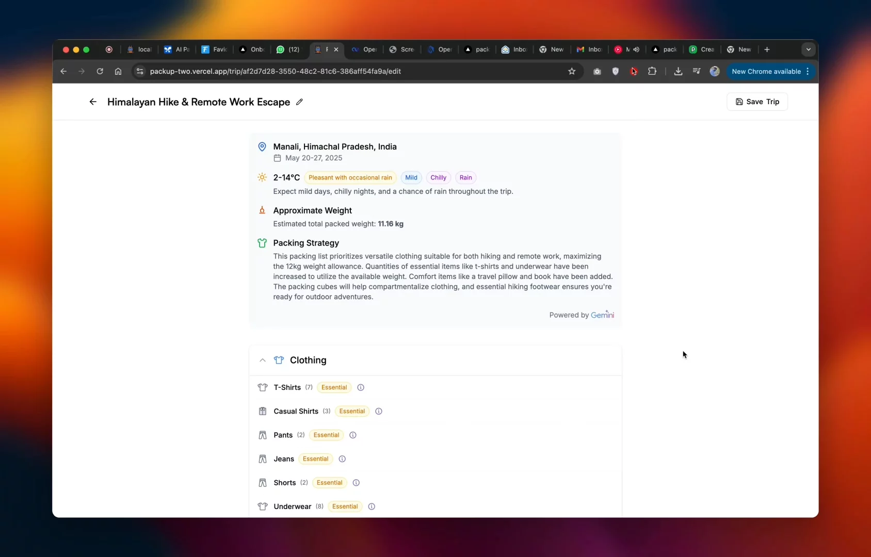Open the Chrome extensions puzzle icon
The height and width of the screenshot is (557, 871).
pyautogui.click(x=652, y=72)
